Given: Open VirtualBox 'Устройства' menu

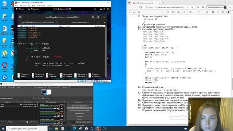Looking at the screenshot, I should click(41, 6).
